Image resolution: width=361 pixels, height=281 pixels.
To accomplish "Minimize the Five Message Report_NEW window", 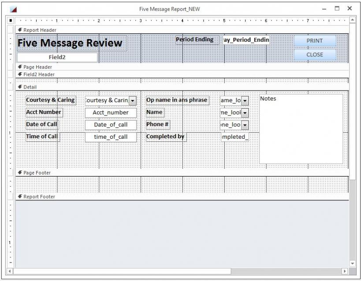I will coord(324,9).
